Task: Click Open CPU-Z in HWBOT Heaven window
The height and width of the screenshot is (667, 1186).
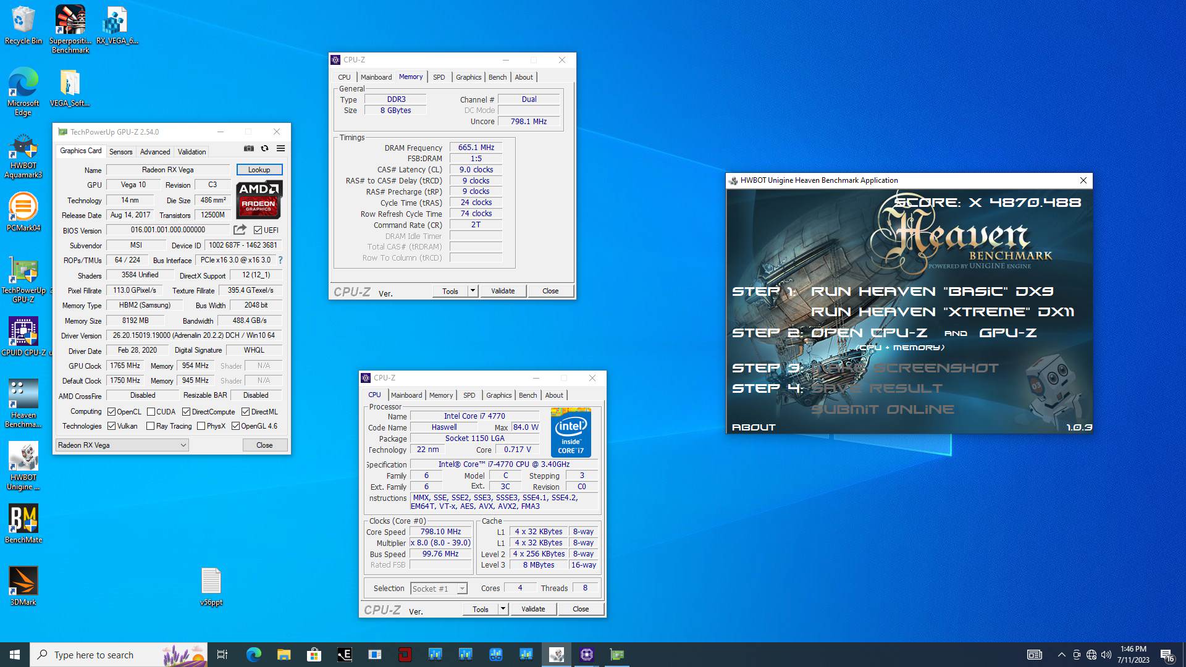Action: [x=869, y=333]
